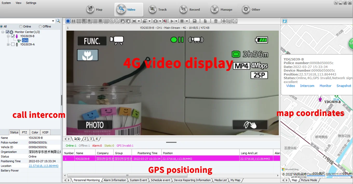Screen dimensions: 353x184
Task: Open the Manage module
Action: pyautogui.click(x=221, y=10)
